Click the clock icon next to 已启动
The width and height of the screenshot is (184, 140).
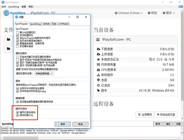98,85
